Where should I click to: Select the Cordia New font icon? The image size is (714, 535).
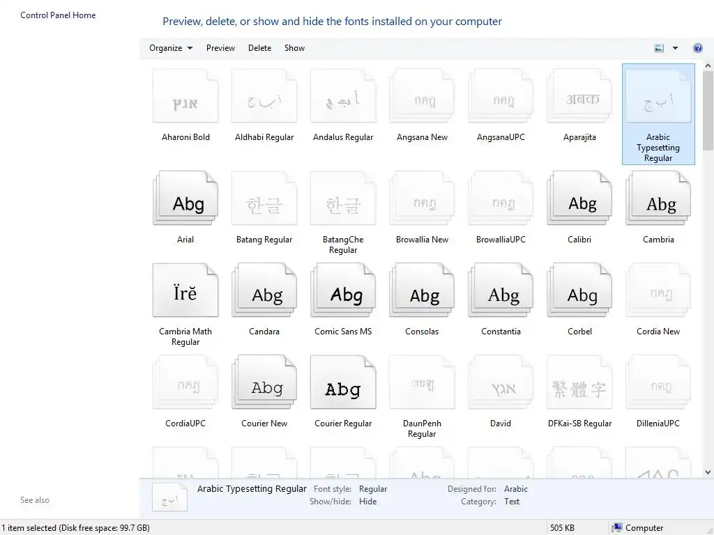pyautogui.click(x=658, y=290)
